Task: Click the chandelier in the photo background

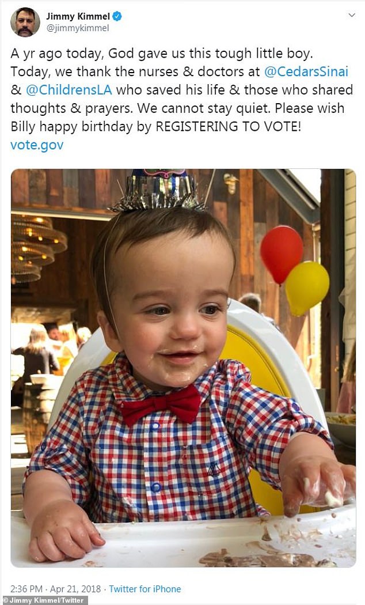Action: point(37,248)
